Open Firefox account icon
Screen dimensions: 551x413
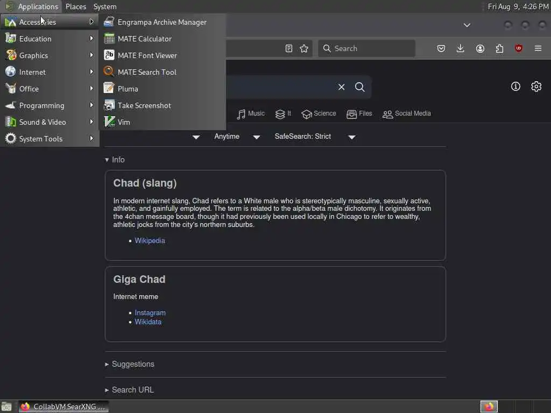pyautogui.click(x=480, y=48)
